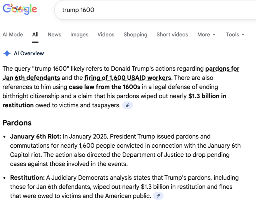Screen dimensions: 256x202
Task: Click the "January 6th Riot:" bullet label
Action: coord(36,137)
